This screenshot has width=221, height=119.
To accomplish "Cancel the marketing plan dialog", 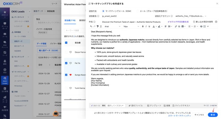I will pyautogui.click(x=199, y=115).
